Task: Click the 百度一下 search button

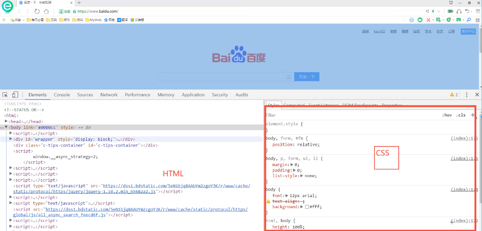Action: tap(307, 77)
